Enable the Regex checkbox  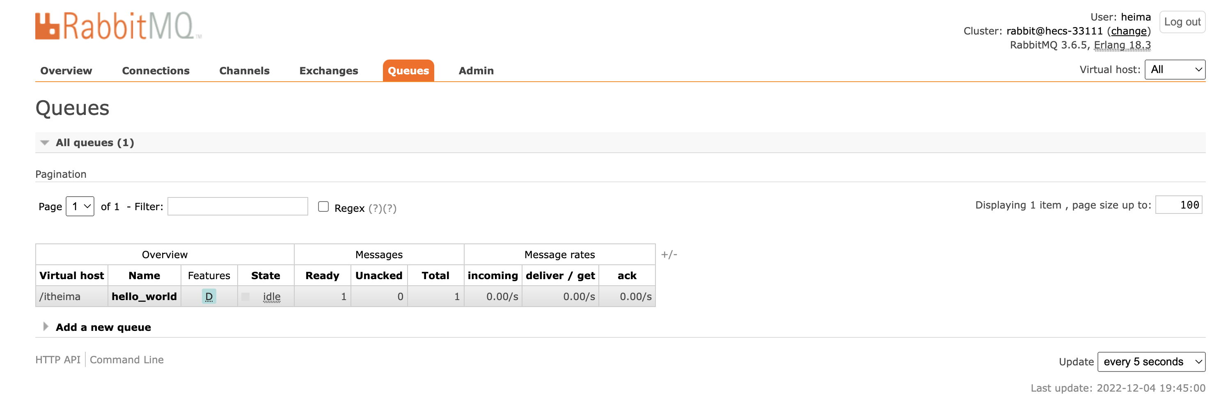323,206
